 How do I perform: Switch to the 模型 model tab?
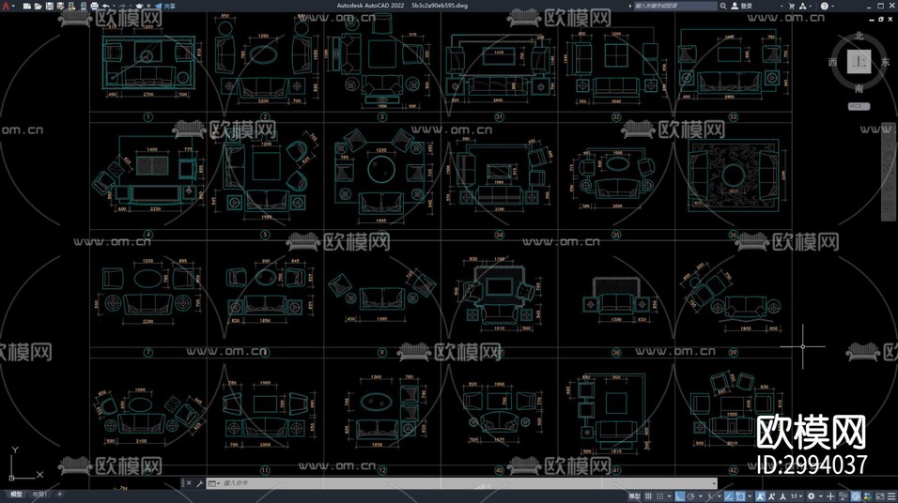point(16,494)
